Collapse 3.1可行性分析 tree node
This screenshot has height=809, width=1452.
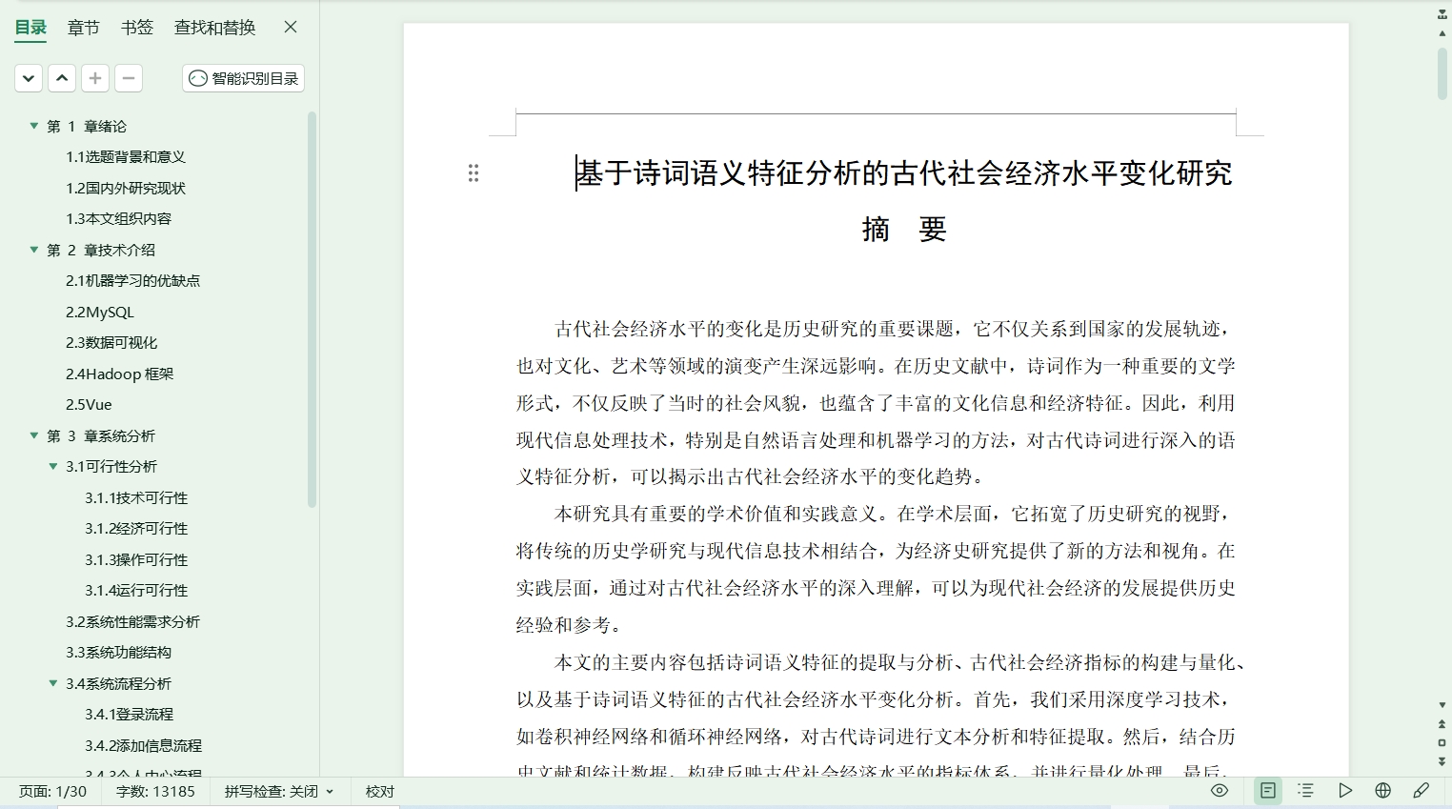tap(53, 466)
